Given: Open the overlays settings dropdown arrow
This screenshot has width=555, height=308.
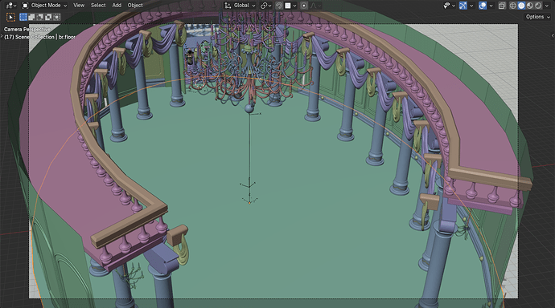Looking at the screenshot, I should 491,6.
